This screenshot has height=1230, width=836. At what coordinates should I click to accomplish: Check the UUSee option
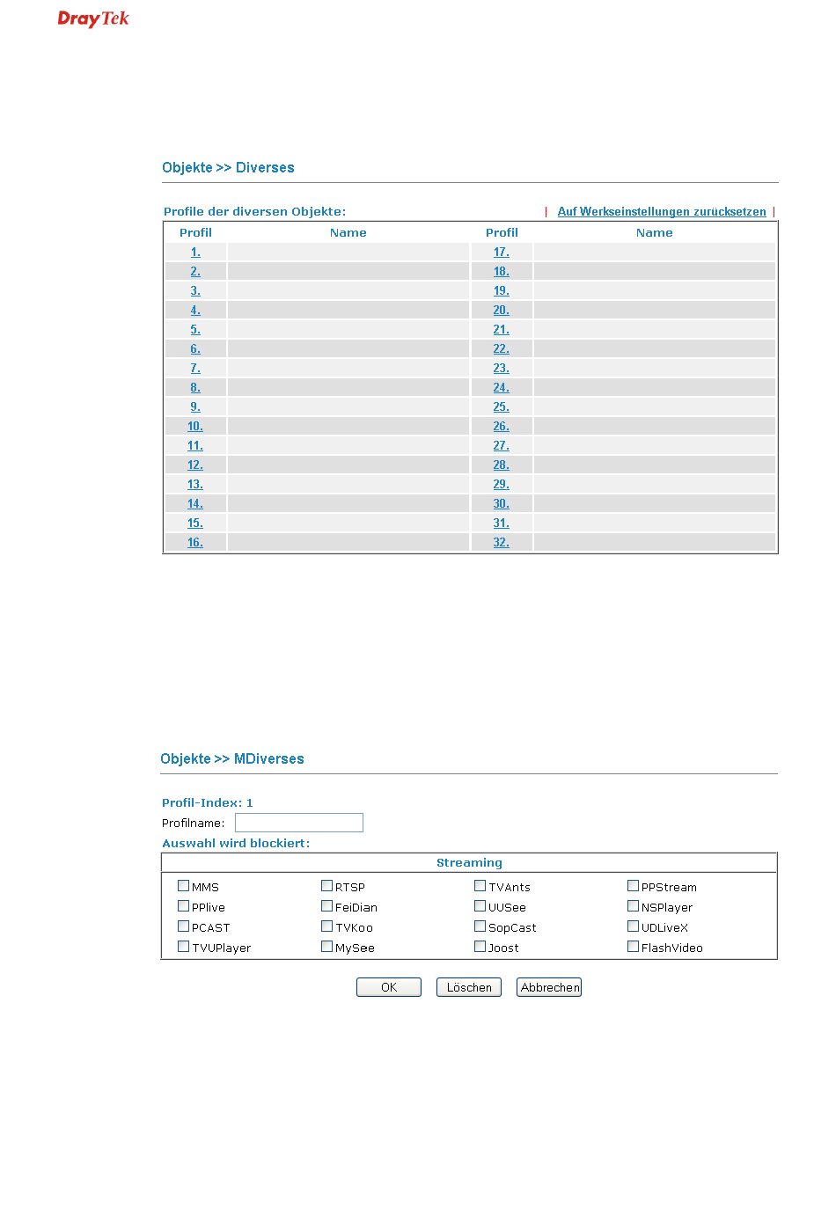pos(480,906)
